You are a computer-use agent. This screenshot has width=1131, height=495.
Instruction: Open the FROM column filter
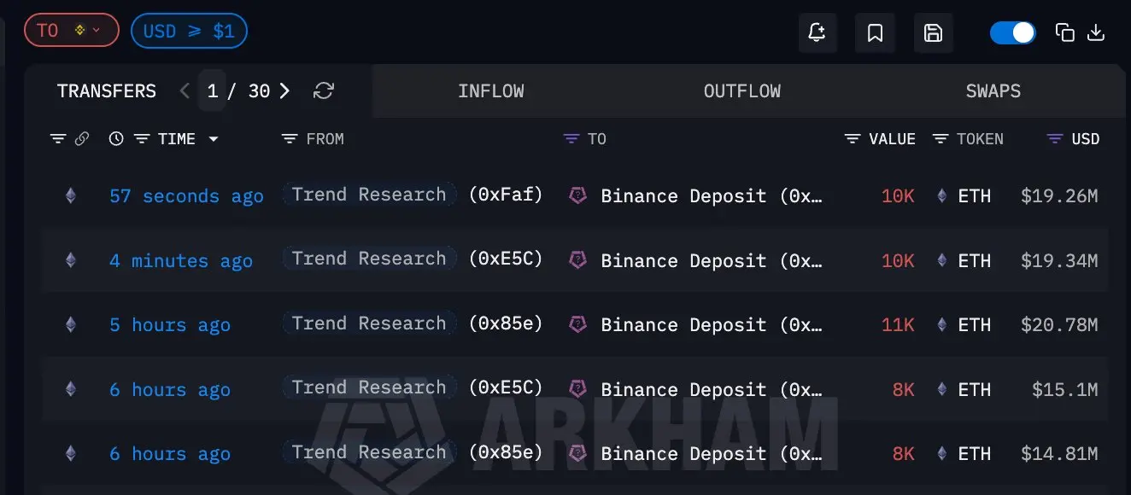(288, 137)
